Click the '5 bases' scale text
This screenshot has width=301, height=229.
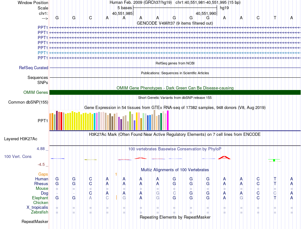pos(125,8)
